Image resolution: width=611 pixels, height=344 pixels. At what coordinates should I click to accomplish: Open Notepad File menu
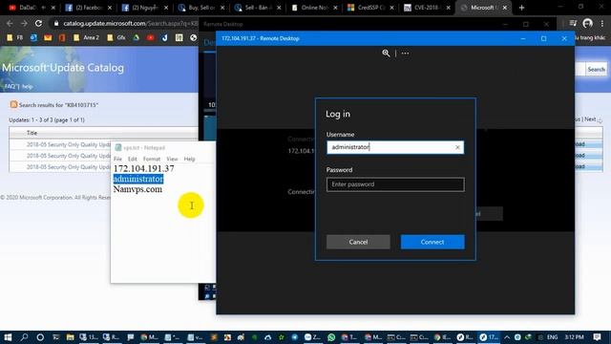pyautogui.click(x=117, y=160)
